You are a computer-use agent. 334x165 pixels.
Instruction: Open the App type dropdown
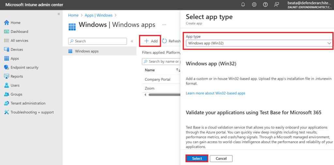tap(259, 43)
